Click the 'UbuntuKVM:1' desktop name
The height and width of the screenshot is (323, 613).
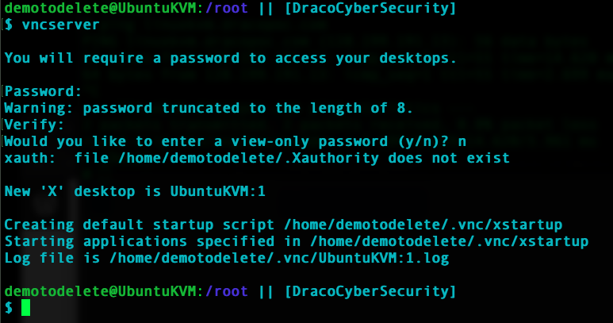point(218,191)
